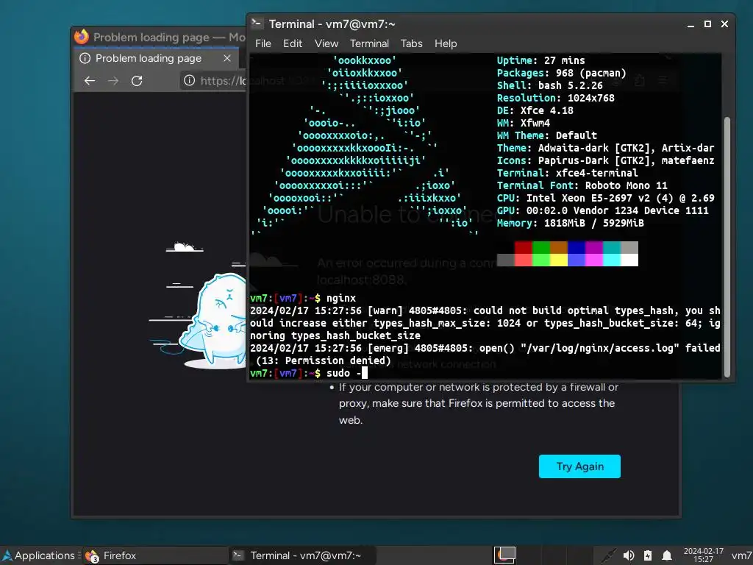This screenshot has width=753, height=565.
Task: Open the volume control tray icon
Action: pos(628,555)
